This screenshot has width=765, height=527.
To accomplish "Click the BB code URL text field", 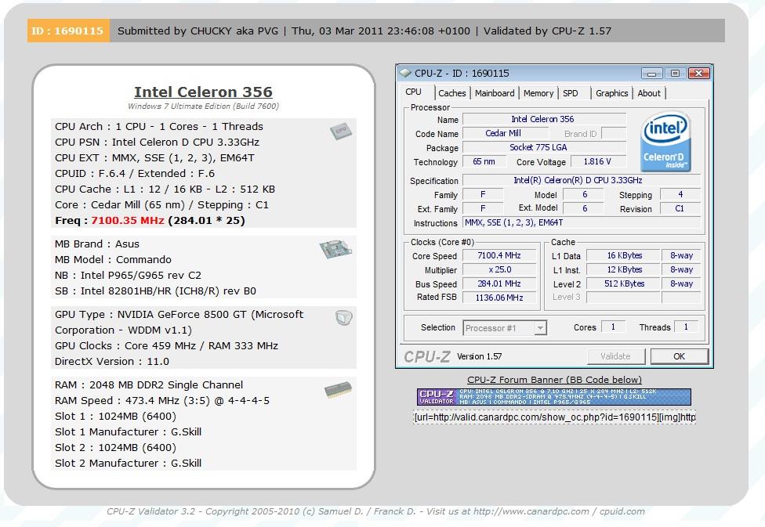I will click(554, 417).
